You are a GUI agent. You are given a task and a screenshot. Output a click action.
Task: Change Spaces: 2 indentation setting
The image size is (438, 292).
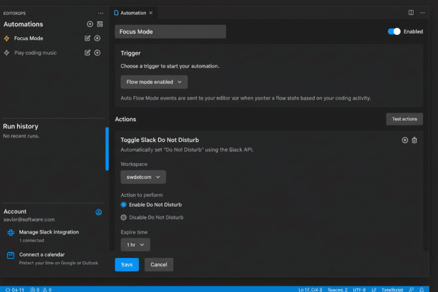pyautogui.click(x=338, y=289)
